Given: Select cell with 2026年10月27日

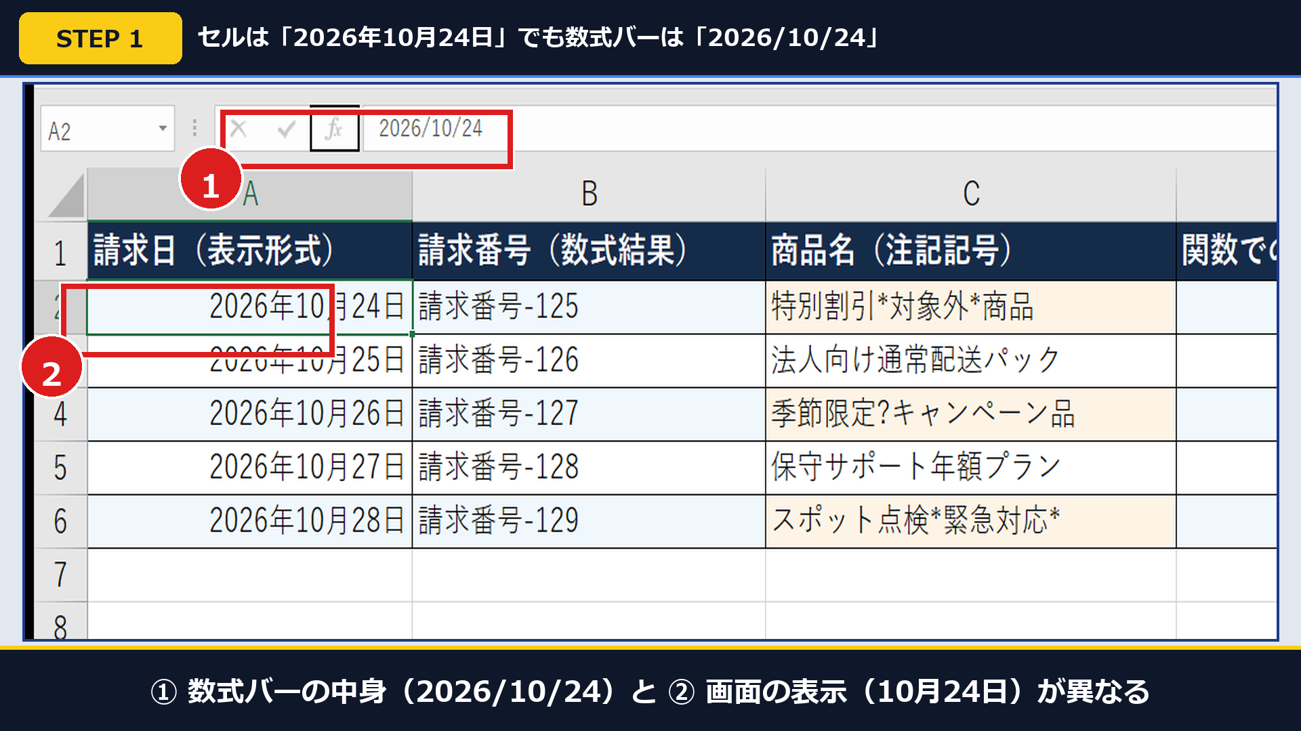Looking at the screenshot, I should (x=249, y=468).
